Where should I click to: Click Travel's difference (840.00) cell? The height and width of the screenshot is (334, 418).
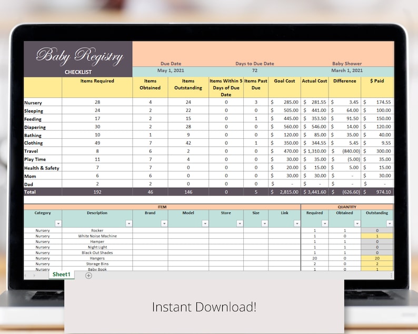(345, 151)
